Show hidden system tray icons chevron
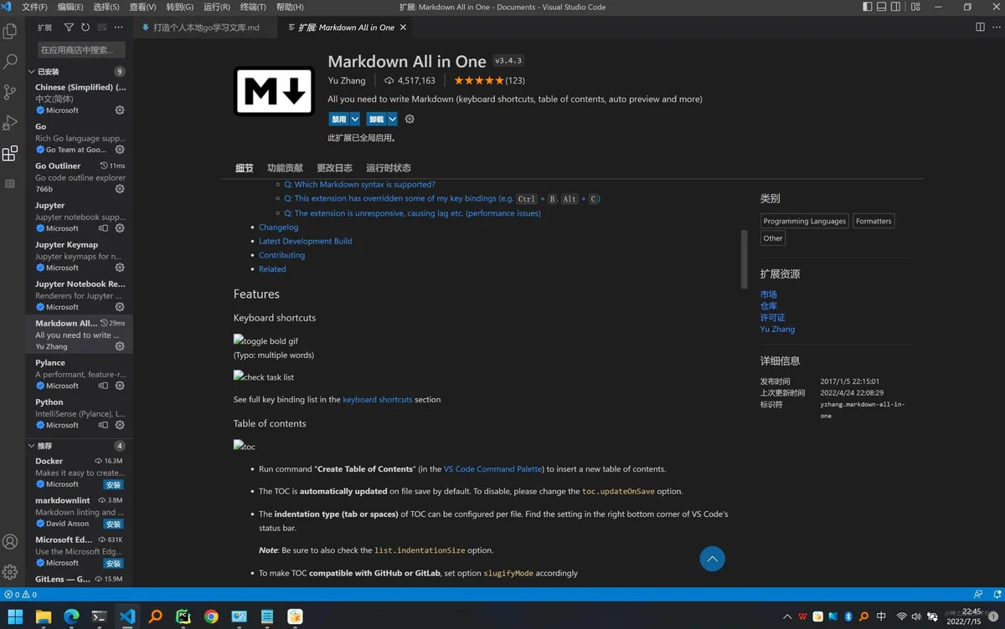Viewport: 1005px width, 629px height. (x=787, y=617)
